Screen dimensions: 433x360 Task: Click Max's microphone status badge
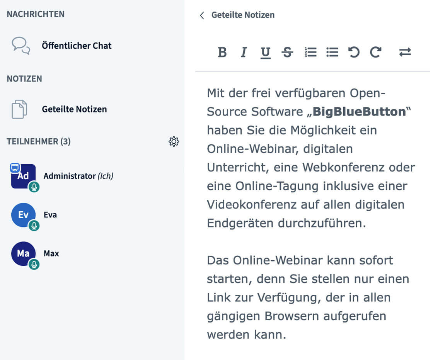(34, 264)
